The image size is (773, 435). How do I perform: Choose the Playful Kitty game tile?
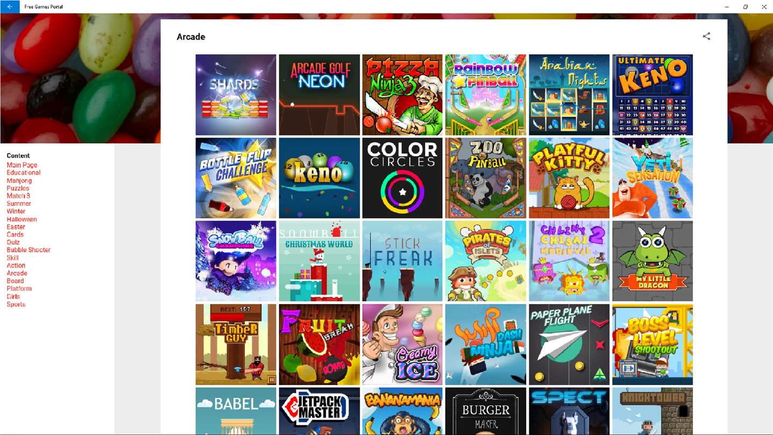tap(569, 178)
